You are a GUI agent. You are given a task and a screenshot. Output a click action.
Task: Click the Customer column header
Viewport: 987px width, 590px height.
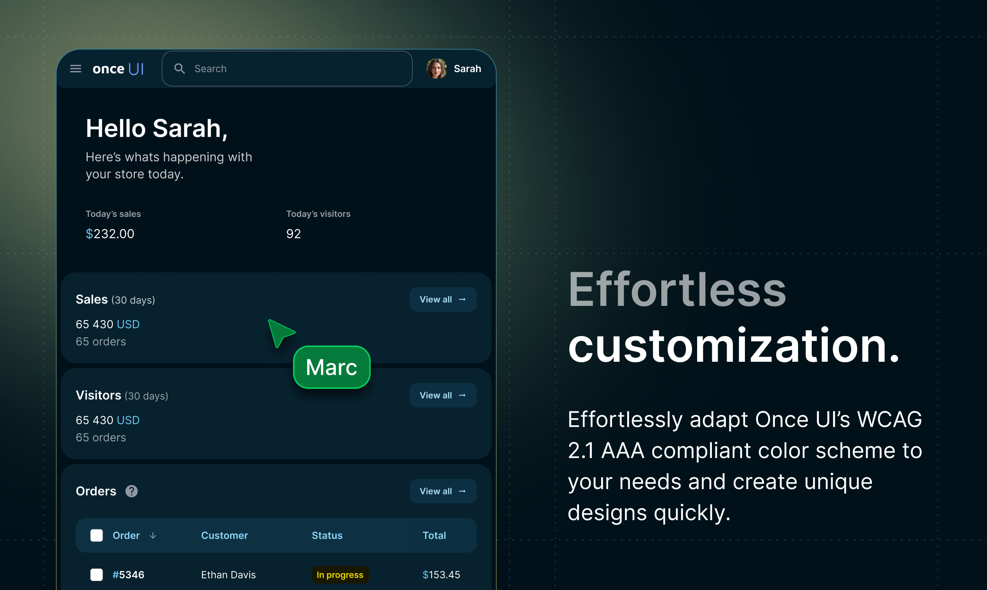[225, 536]
